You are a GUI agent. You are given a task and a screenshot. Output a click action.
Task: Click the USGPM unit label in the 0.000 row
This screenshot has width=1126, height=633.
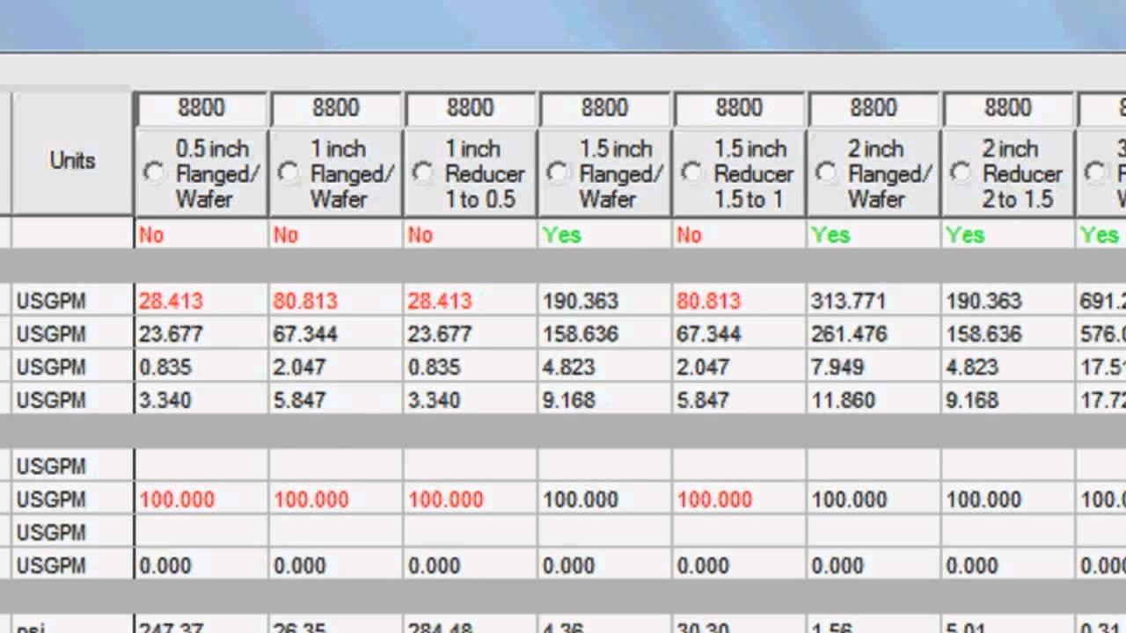(x=51, y=566)
